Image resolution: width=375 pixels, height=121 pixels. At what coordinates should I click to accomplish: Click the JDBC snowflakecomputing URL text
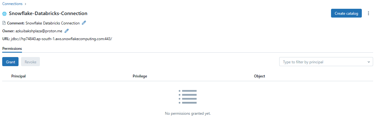[x=62, y=39]
